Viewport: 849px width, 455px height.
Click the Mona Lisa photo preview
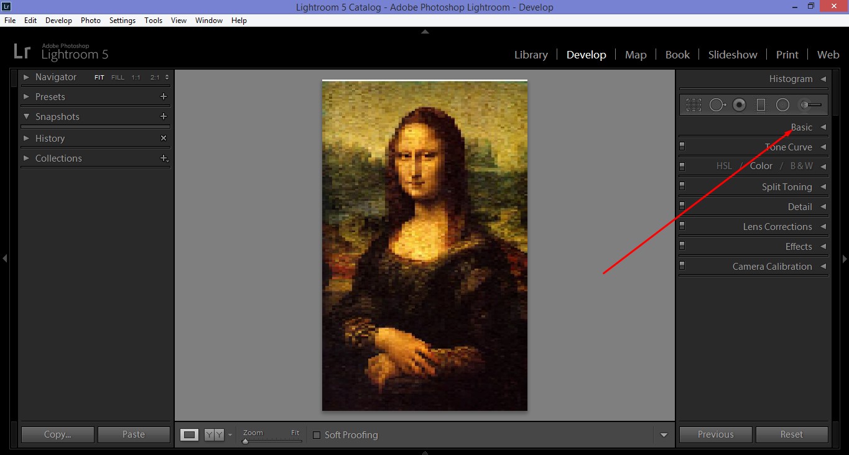click(425, 246)
